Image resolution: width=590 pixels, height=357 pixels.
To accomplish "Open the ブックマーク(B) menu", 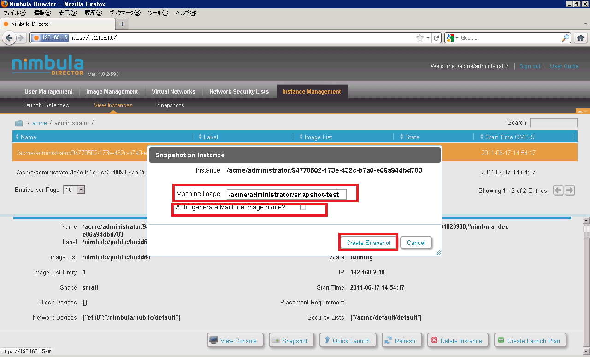I will (x=125, y=13).
